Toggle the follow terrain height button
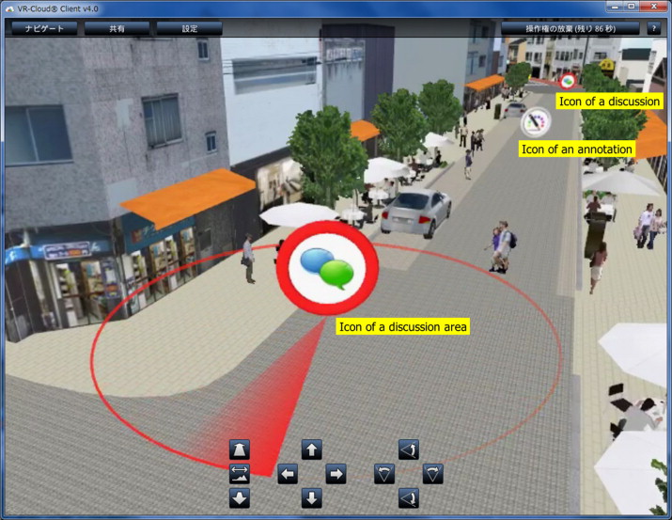The width and height of the screenshot is (672, 520). pos(240,474)
